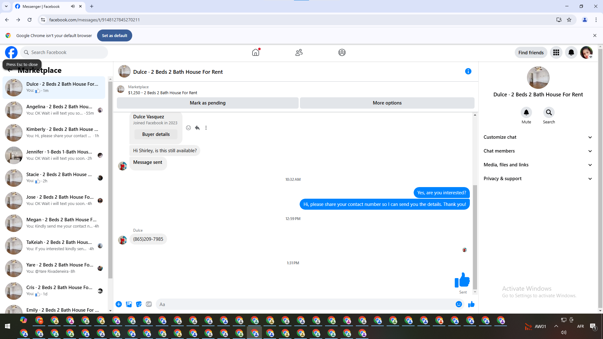This screenshot has width=603, height=339.
Task: Expand the Customize chat section
Action: point(538,137)
